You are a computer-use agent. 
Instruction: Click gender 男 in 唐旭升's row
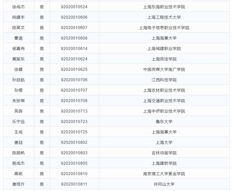pos(42,184)
